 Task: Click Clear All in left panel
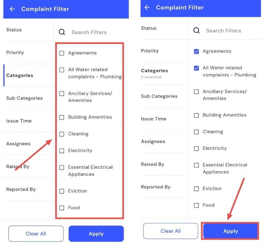coord(36,234)
